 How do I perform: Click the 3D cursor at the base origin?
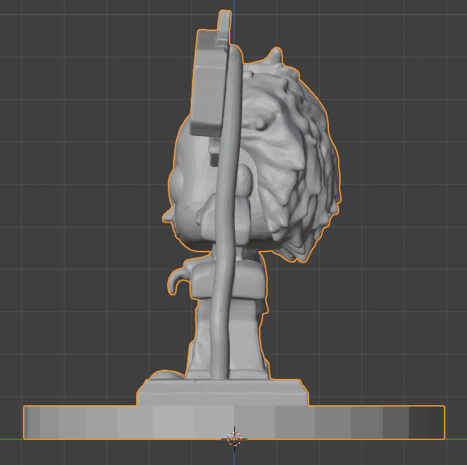pos(234,439)
